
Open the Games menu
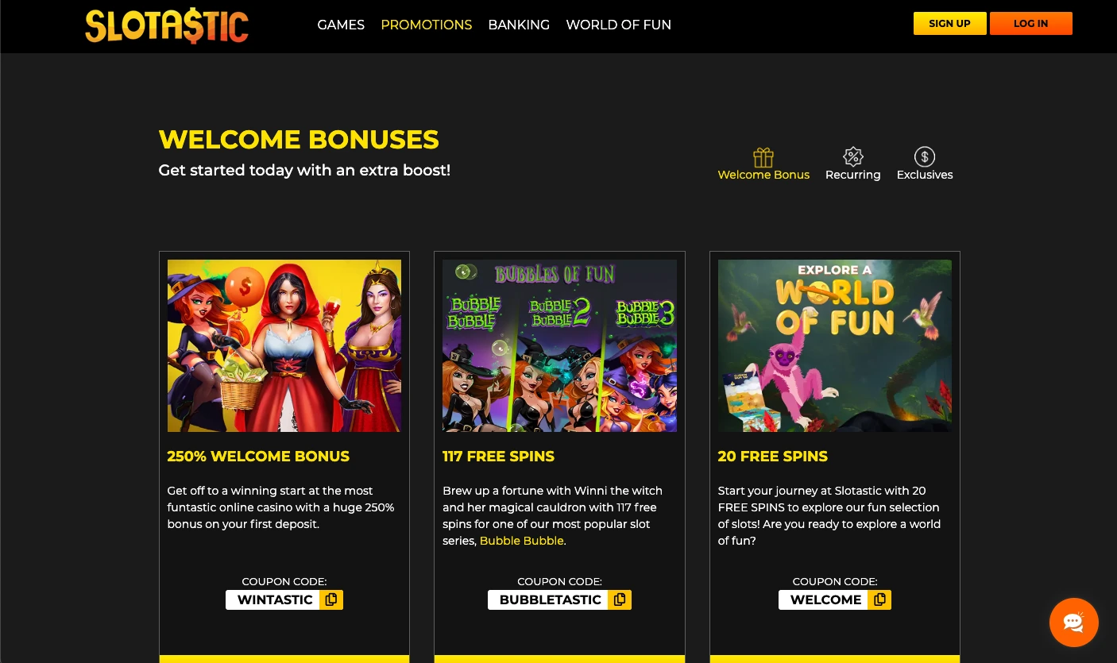pos(341,25)
